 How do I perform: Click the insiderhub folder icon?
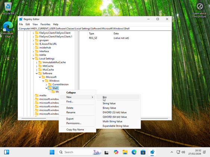point(37,48)
